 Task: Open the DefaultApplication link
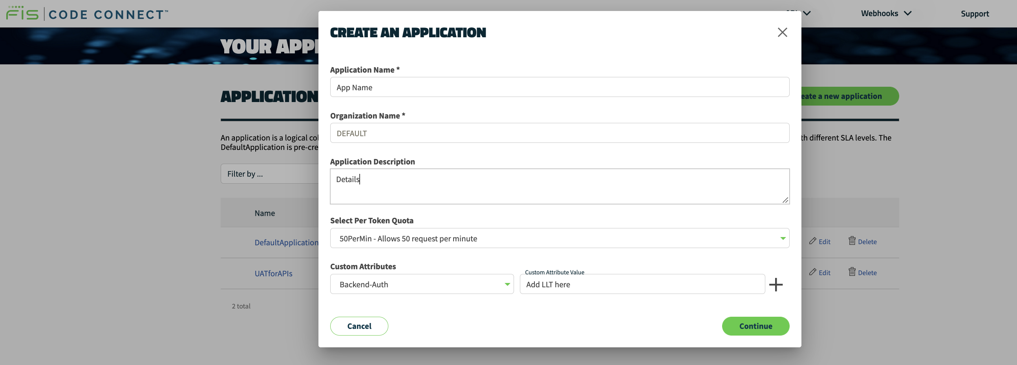coord(286,242)
